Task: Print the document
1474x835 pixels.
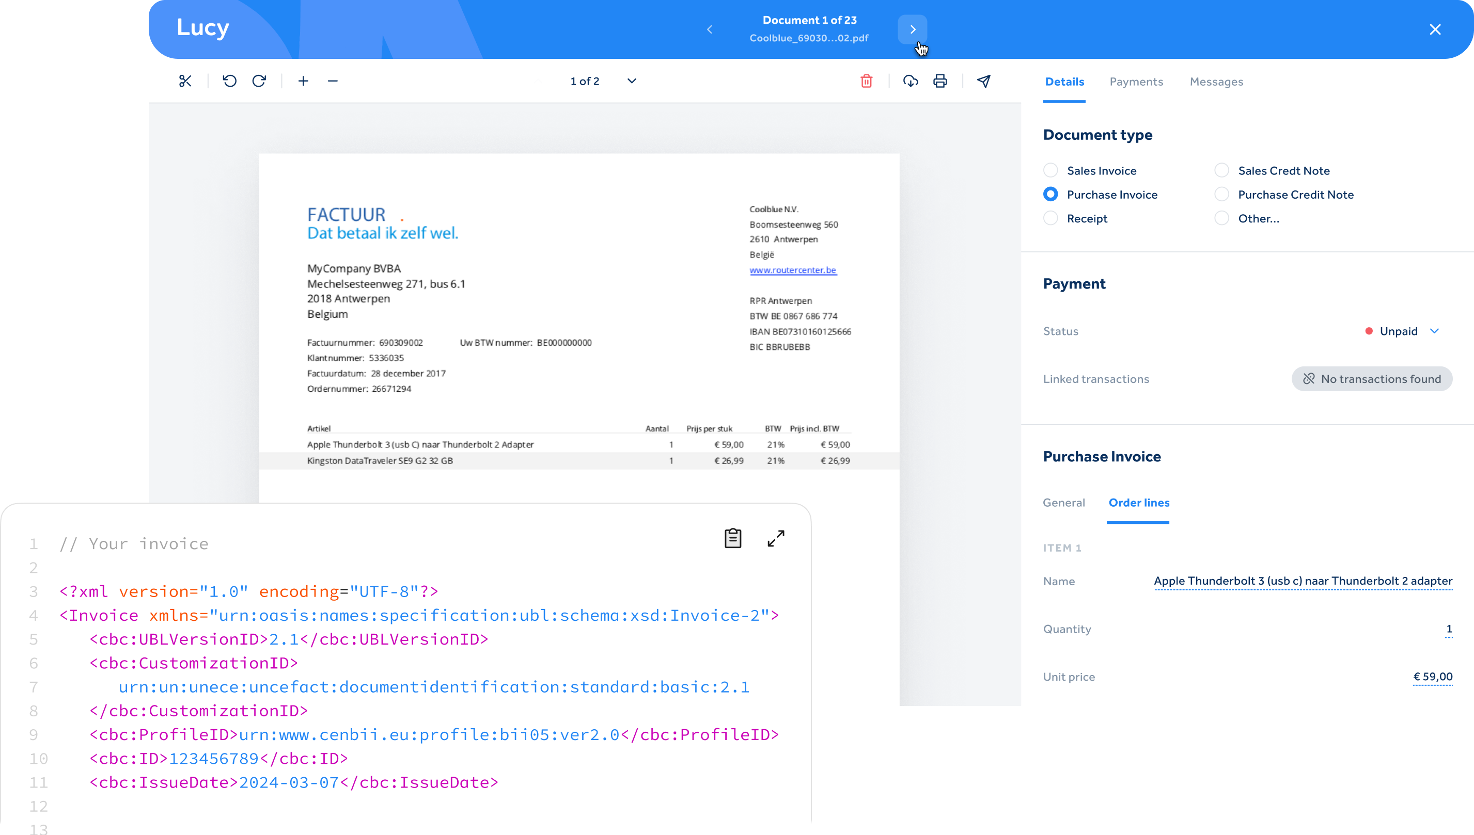Action: pyautogui.click(x=940, y=81)
